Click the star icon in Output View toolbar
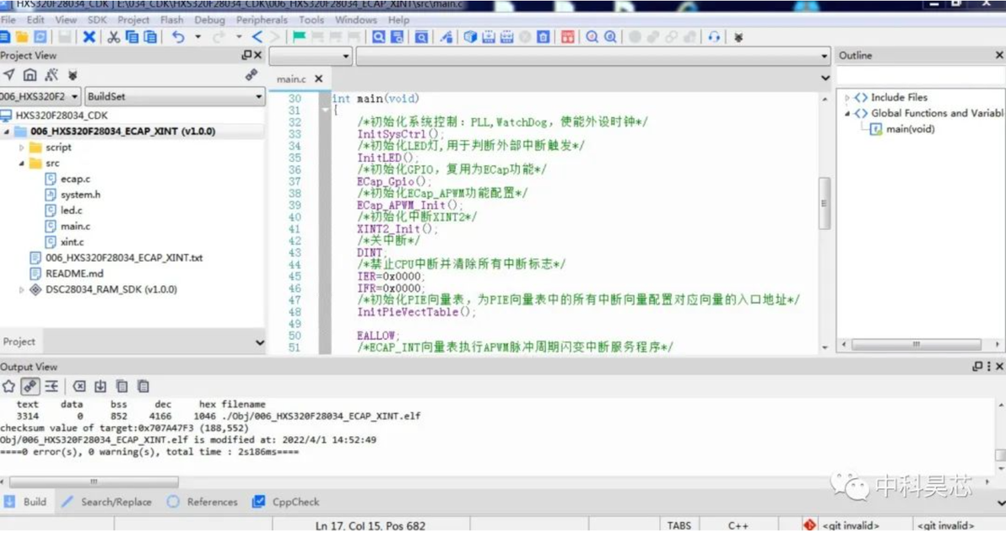Viewport: 1006px width, 533px height. (x=8, y=386)
